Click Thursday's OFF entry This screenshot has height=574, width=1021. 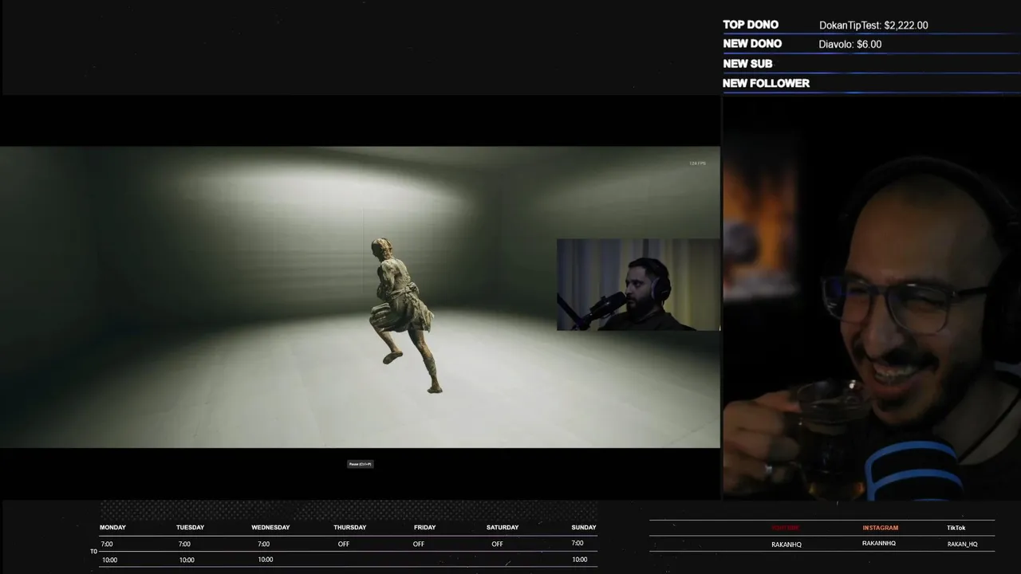[344, 545]
